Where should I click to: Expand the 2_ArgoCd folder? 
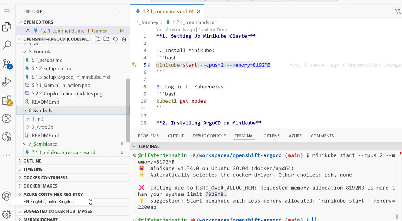click(28, 127)
